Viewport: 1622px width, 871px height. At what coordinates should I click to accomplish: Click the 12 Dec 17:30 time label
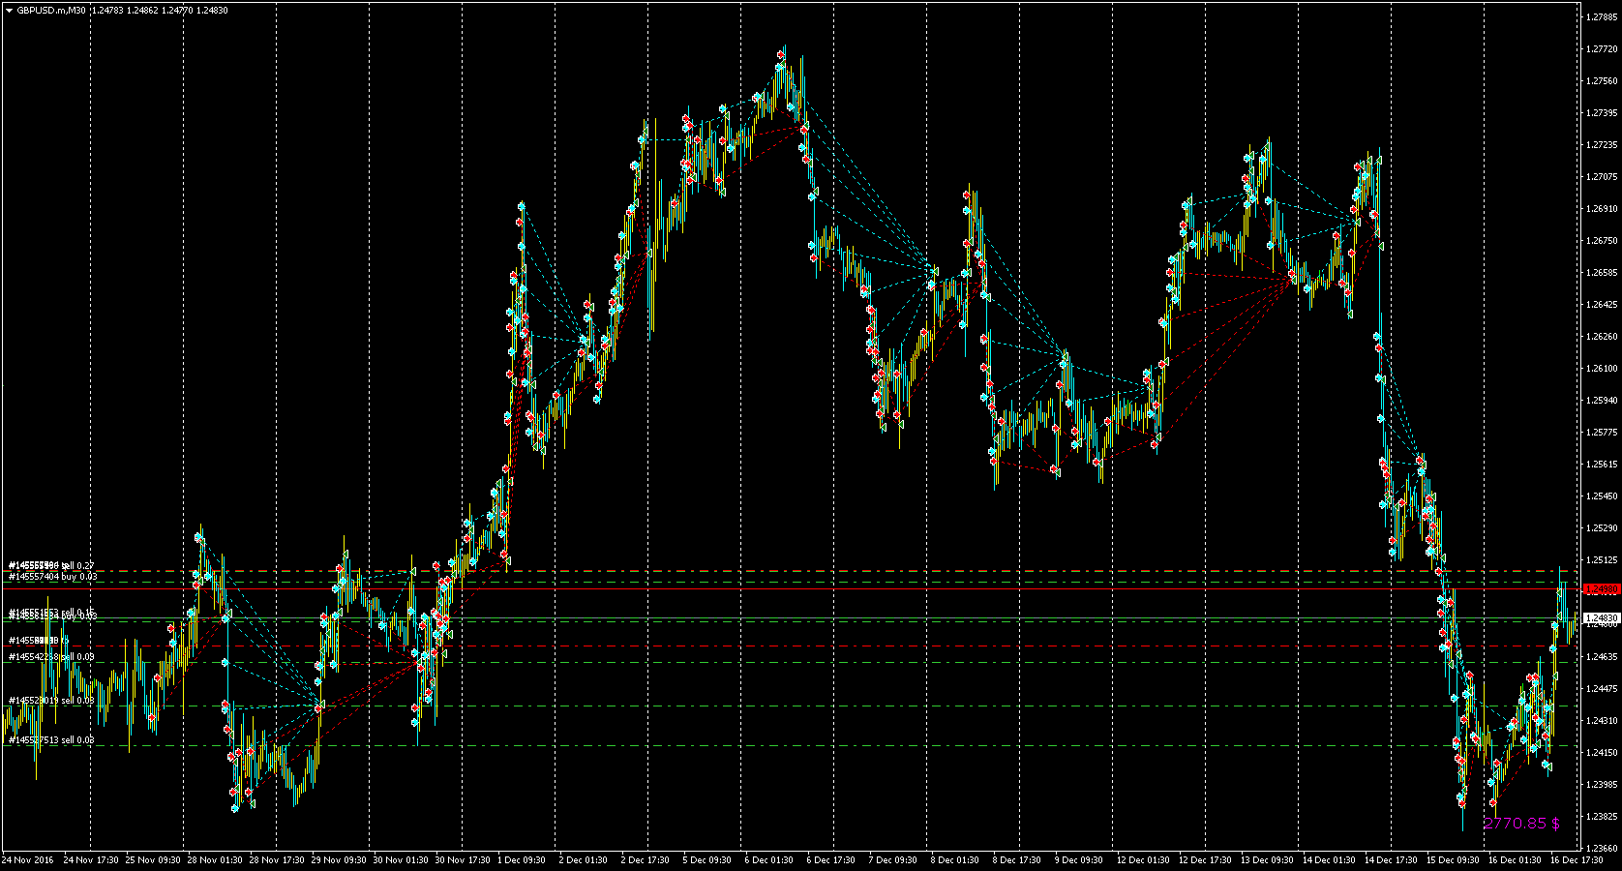click(x=1206, y=860)
